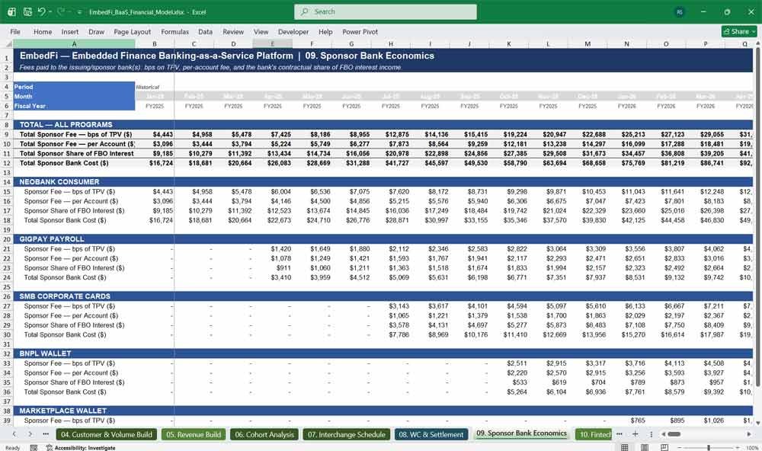Switch to '06. Cohort Analysis' sheet
The height and width of the screenshot is (451, 762).
point(264,434)
